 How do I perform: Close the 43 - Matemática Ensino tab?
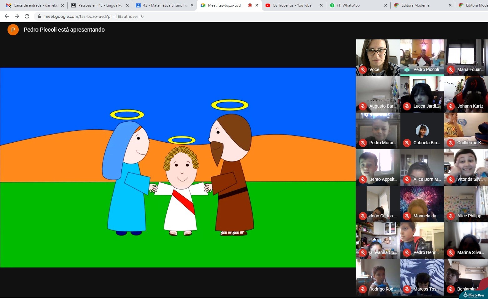coord(192,5)
